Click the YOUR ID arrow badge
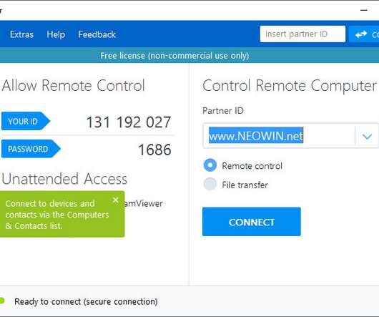Viewport: 379px width, 317px height. 25,121
